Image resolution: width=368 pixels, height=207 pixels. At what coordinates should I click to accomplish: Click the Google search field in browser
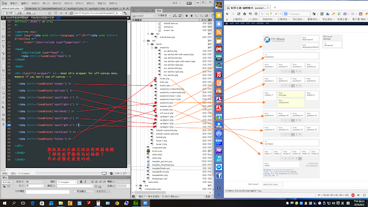point(297,14)
